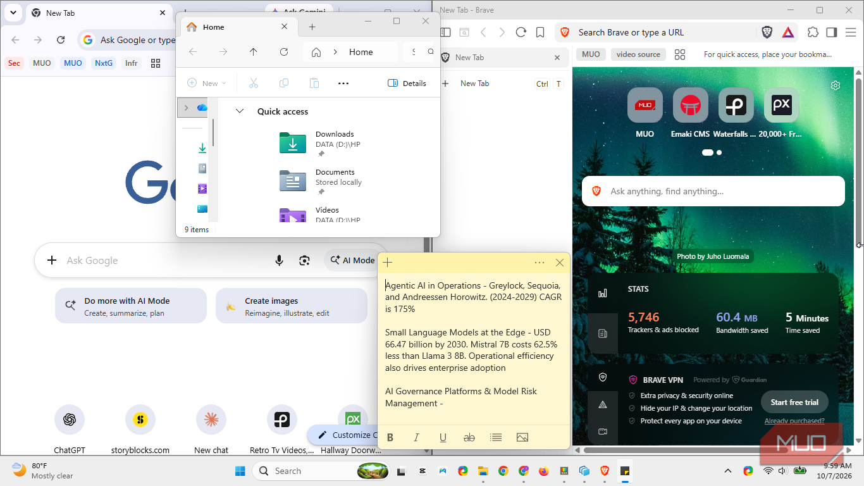Open See more options in File Explorer
The image size is (864, 486).
[343, 83]
